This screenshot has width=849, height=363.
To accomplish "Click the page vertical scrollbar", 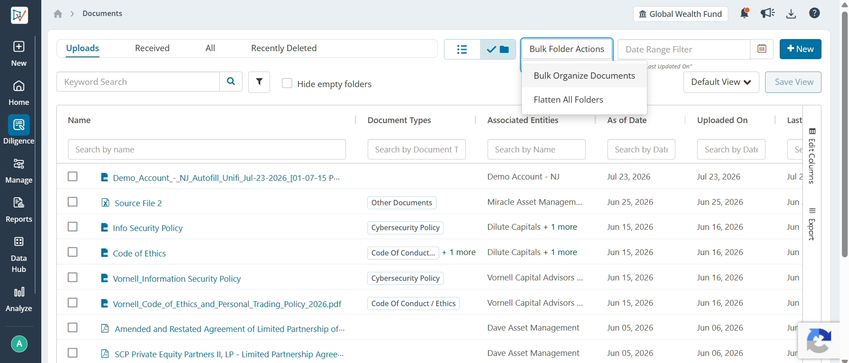I will click(x=845, y=134).
